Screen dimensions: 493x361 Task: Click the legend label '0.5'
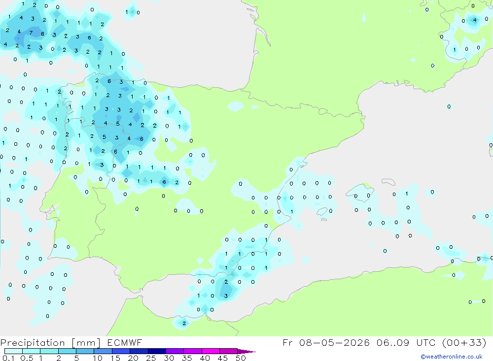pos(27,358)
